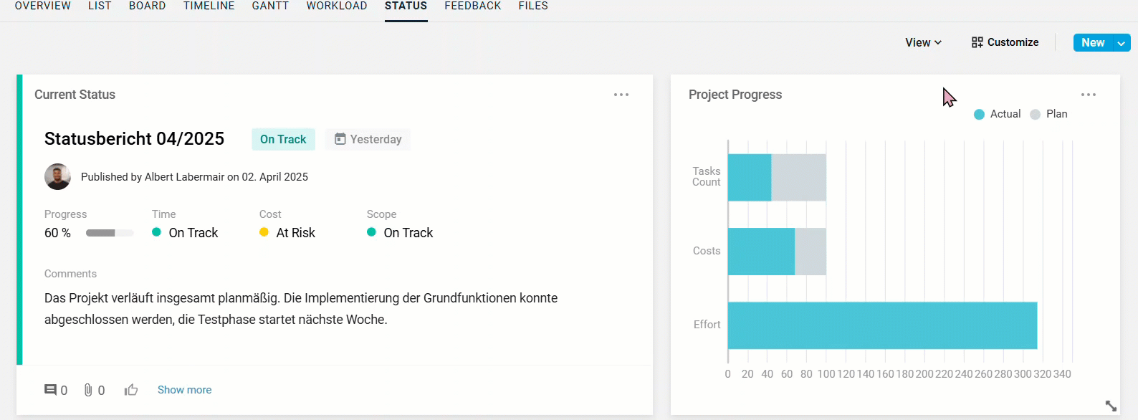Like the status report with thumbs-up
Image resolution: width=1138 pixels, height=420 pixels.
[x=131, y=390]
